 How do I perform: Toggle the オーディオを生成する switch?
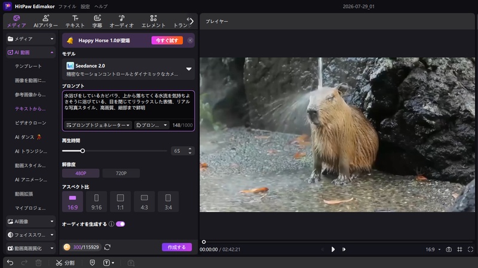121,224
